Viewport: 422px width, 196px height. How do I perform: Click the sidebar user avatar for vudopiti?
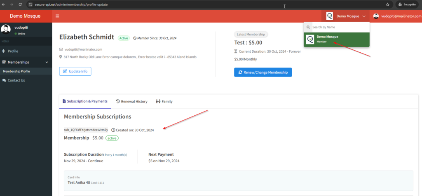pos(6,29)
